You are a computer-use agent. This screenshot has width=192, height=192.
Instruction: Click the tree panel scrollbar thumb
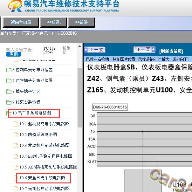[79, 98]
